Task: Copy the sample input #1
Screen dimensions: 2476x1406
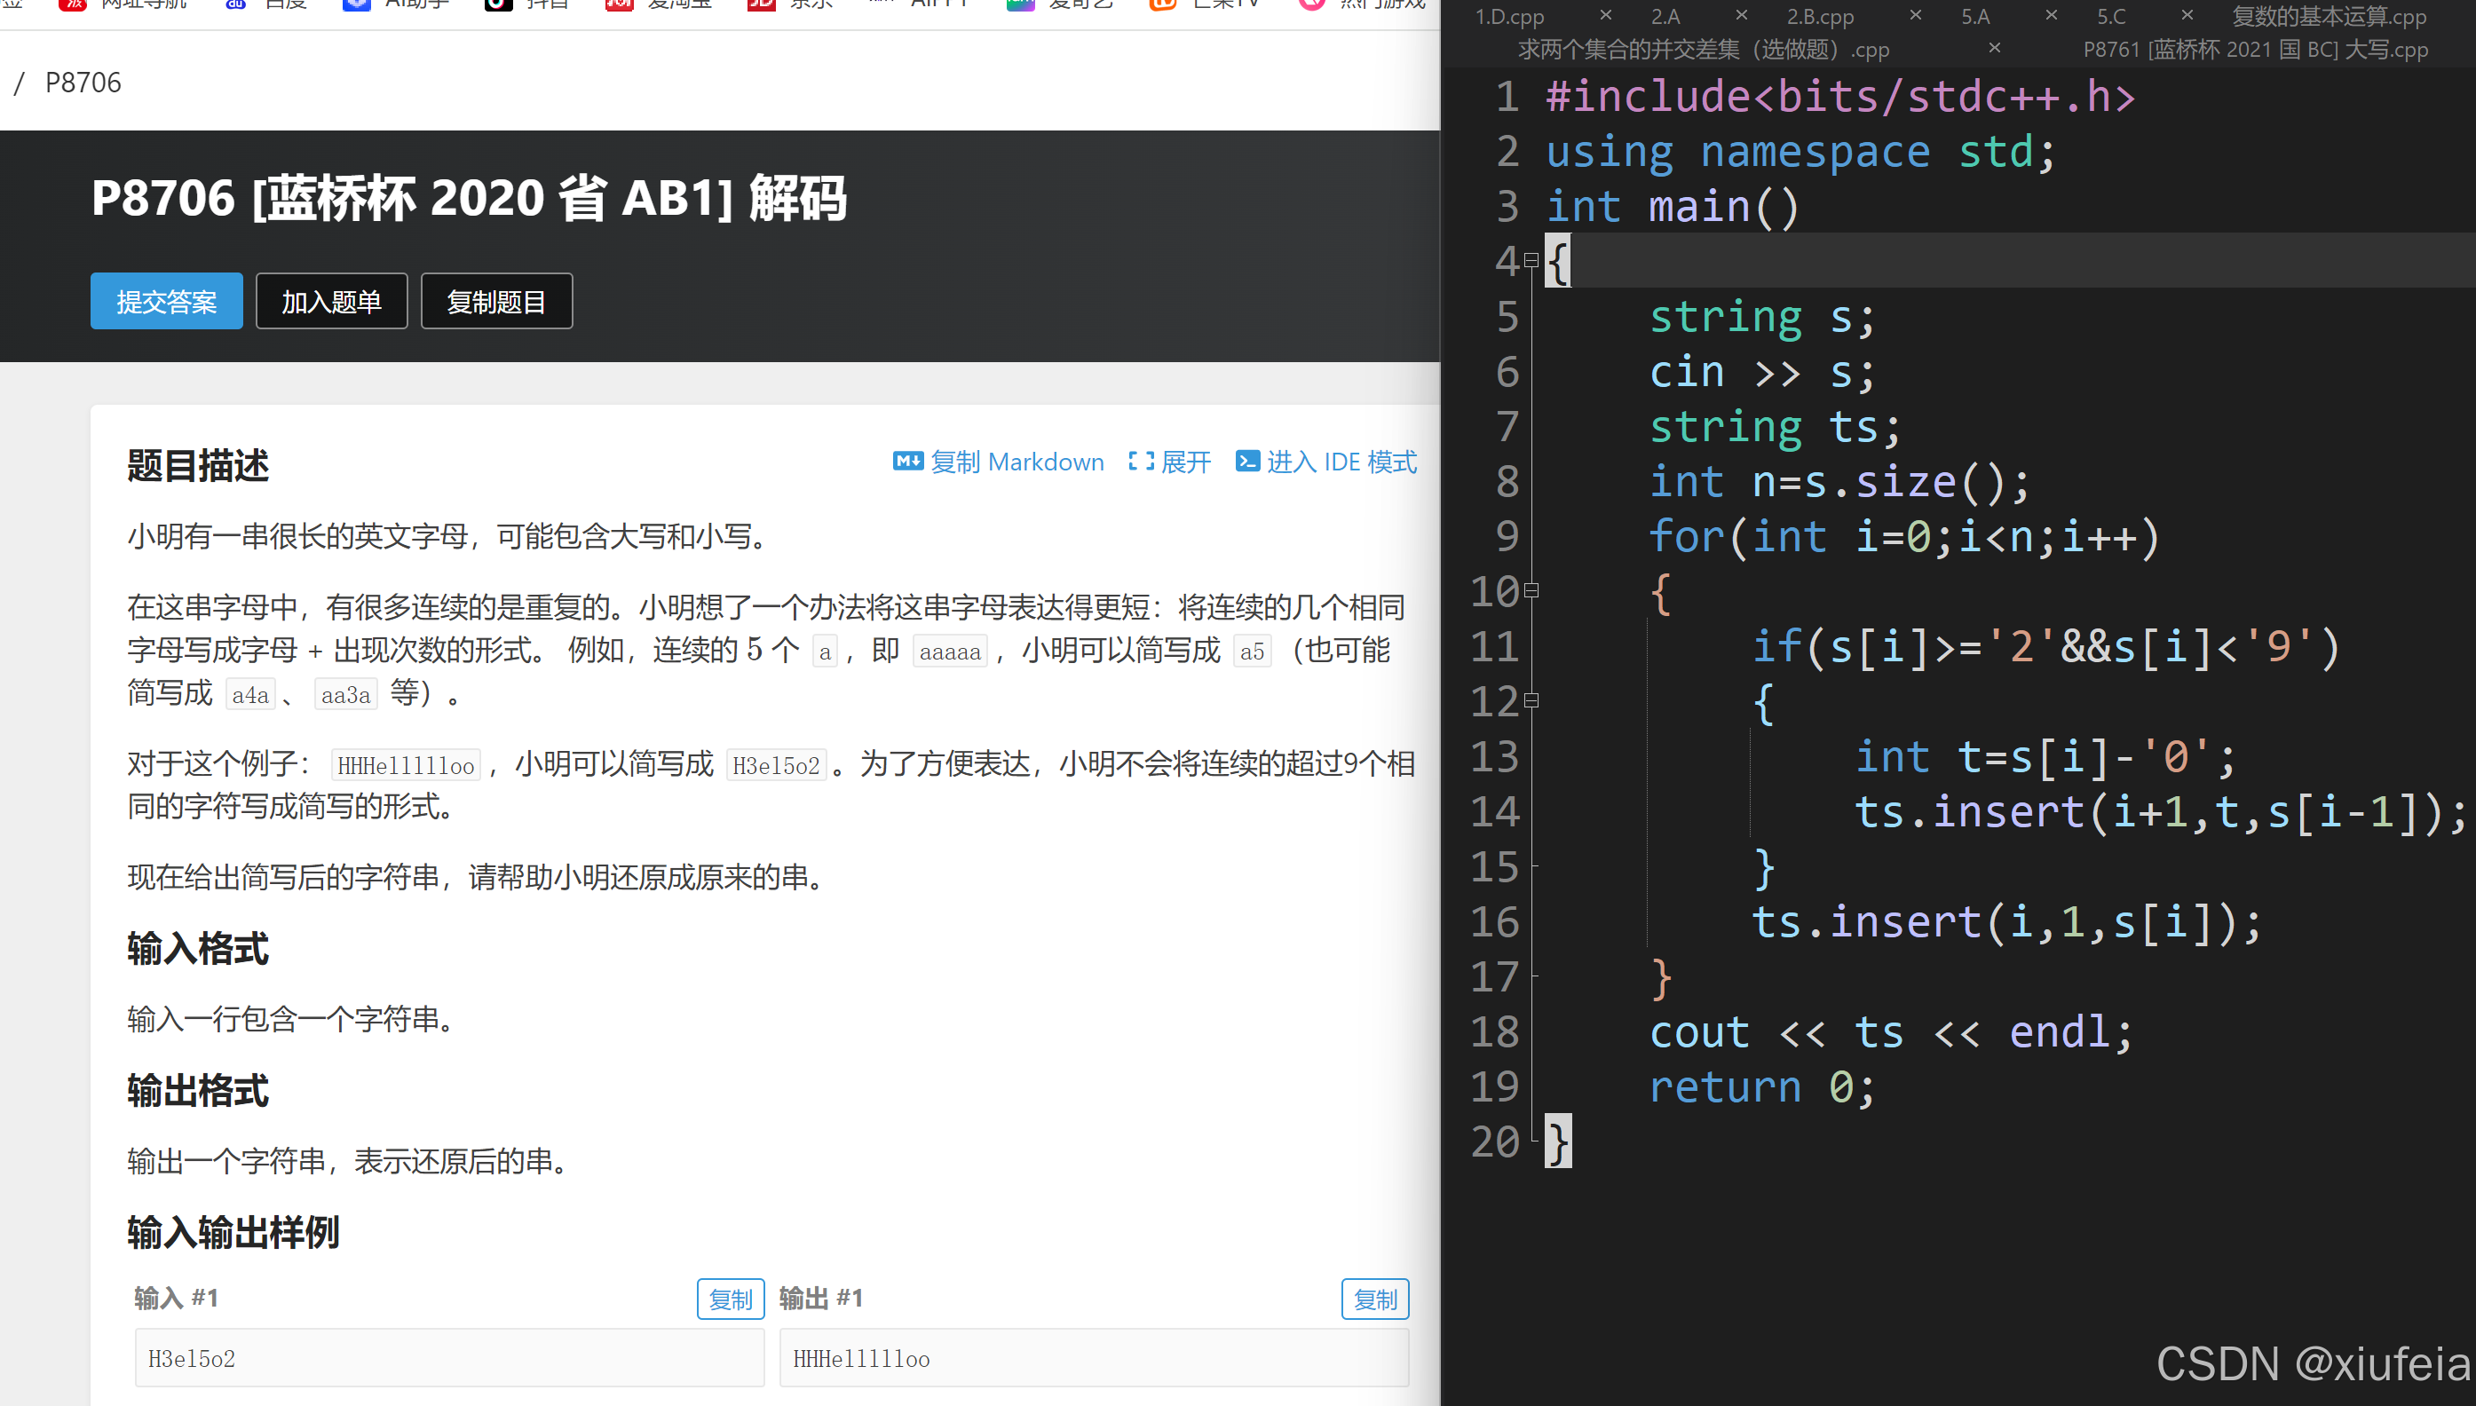Action: click(x=730, y=1299)
